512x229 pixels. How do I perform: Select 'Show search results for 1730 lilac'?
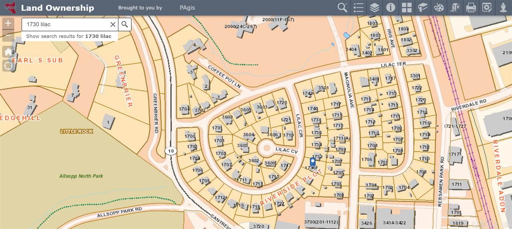point(69,36)
